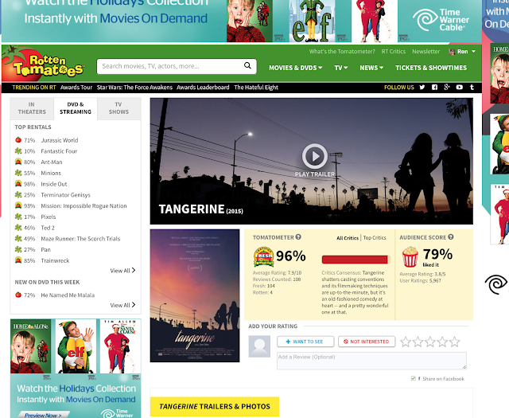Open Maze Runner: The Scorch Trials

[80, 238]
